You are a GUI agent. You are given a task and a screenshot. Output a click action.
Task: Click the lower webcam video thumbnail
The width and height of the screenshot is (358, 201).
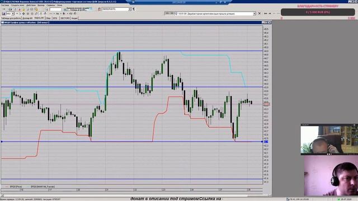(331, 176)
